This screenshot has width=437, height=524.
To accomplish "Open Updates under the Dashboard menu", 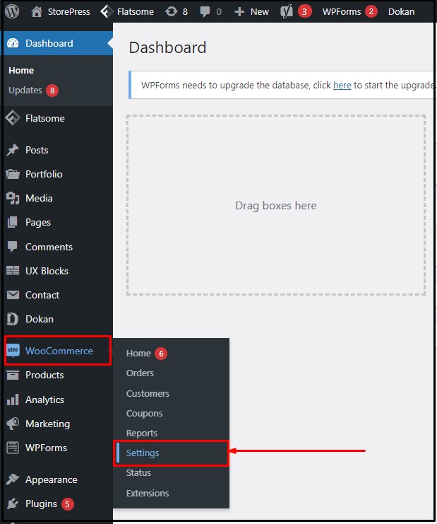I will 25,91.
